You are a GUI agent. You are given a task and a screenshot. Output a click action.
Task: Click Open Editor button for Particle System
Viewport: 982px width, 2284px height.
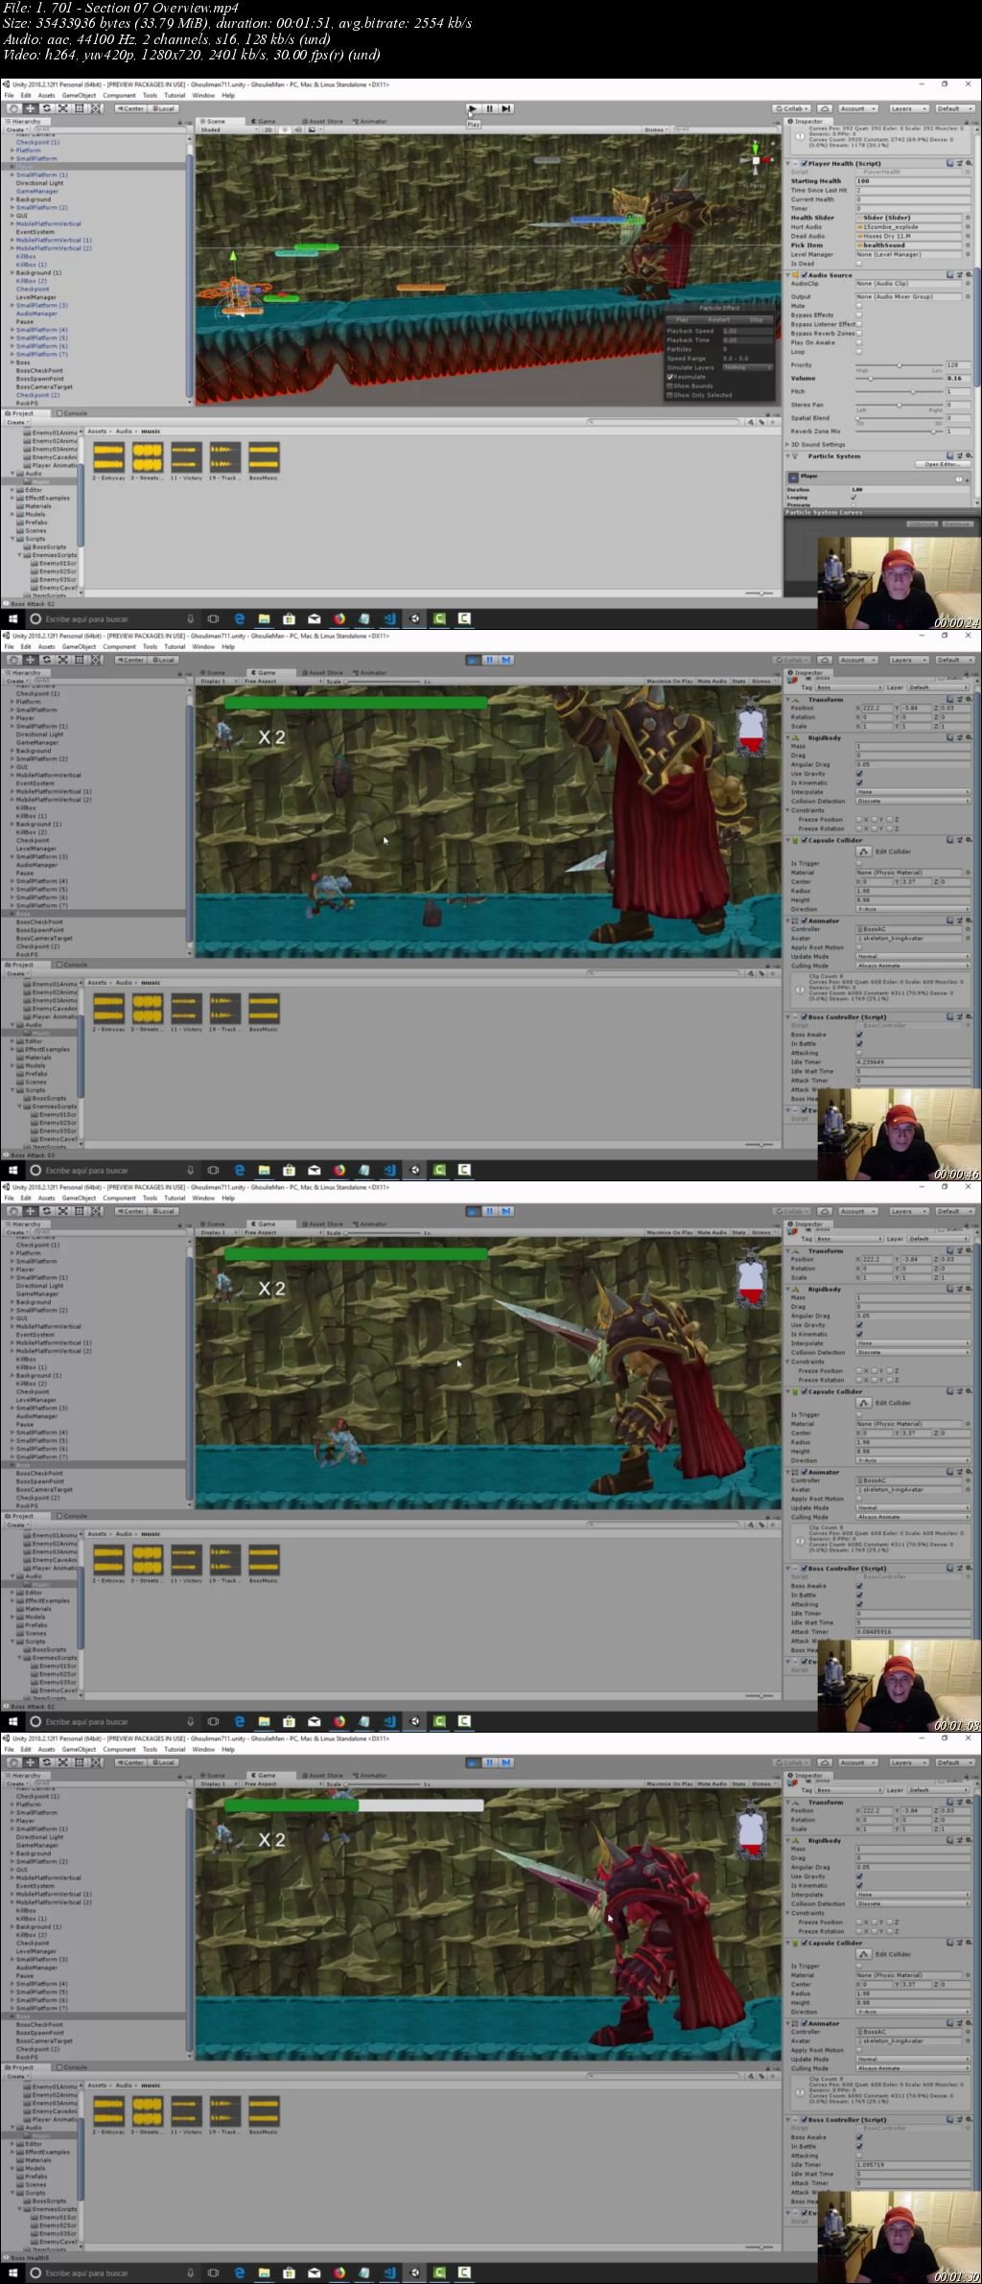[942, 464]
